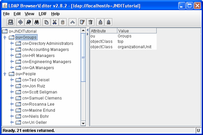This screenshot has width=203, height=135.
Task: Click folder icon of o=JNDITutorial root
Action: point(5,31)
